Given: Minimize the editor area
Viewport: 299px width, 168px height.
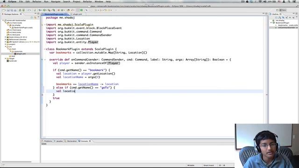Looking at the screenshot, I should (x=263, y=14).
